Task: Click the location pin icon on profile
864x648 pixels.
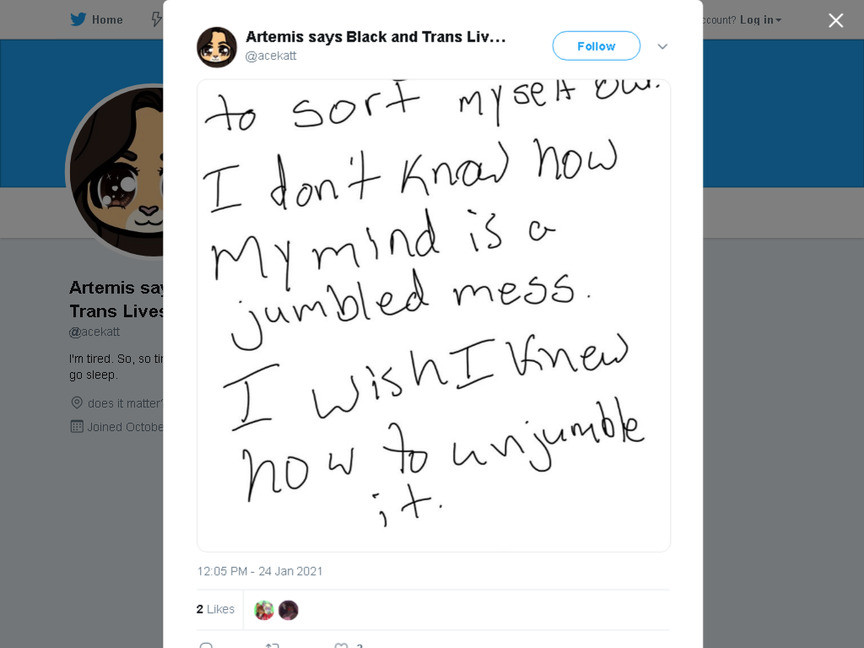Action: tap(77, 402)
